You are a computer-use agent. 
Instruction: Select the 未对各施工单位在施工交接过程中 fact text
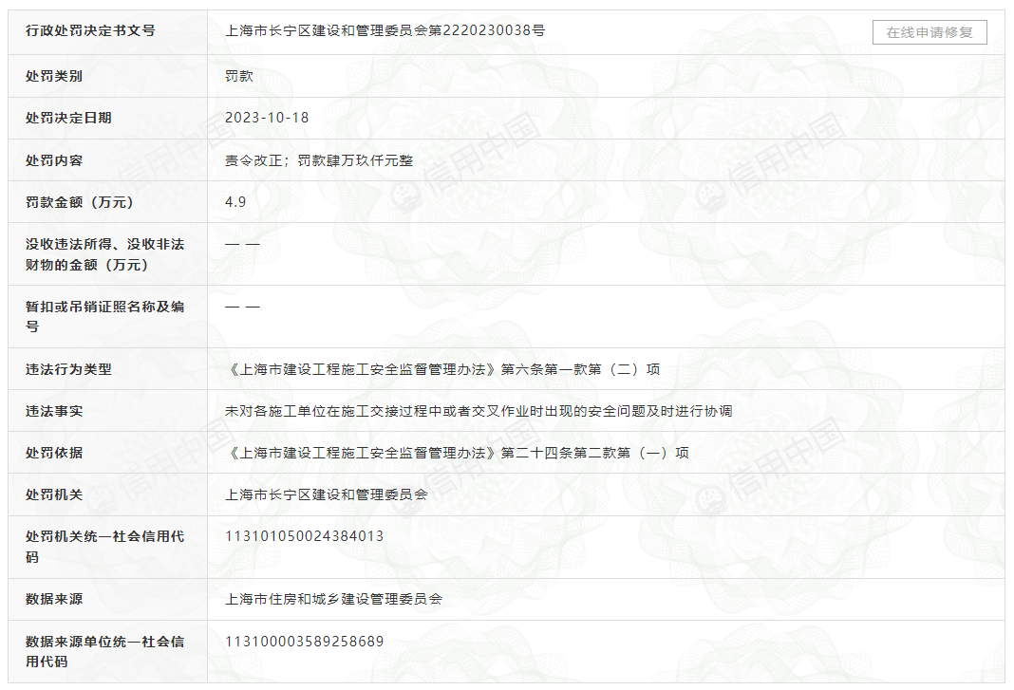(333, 411)
